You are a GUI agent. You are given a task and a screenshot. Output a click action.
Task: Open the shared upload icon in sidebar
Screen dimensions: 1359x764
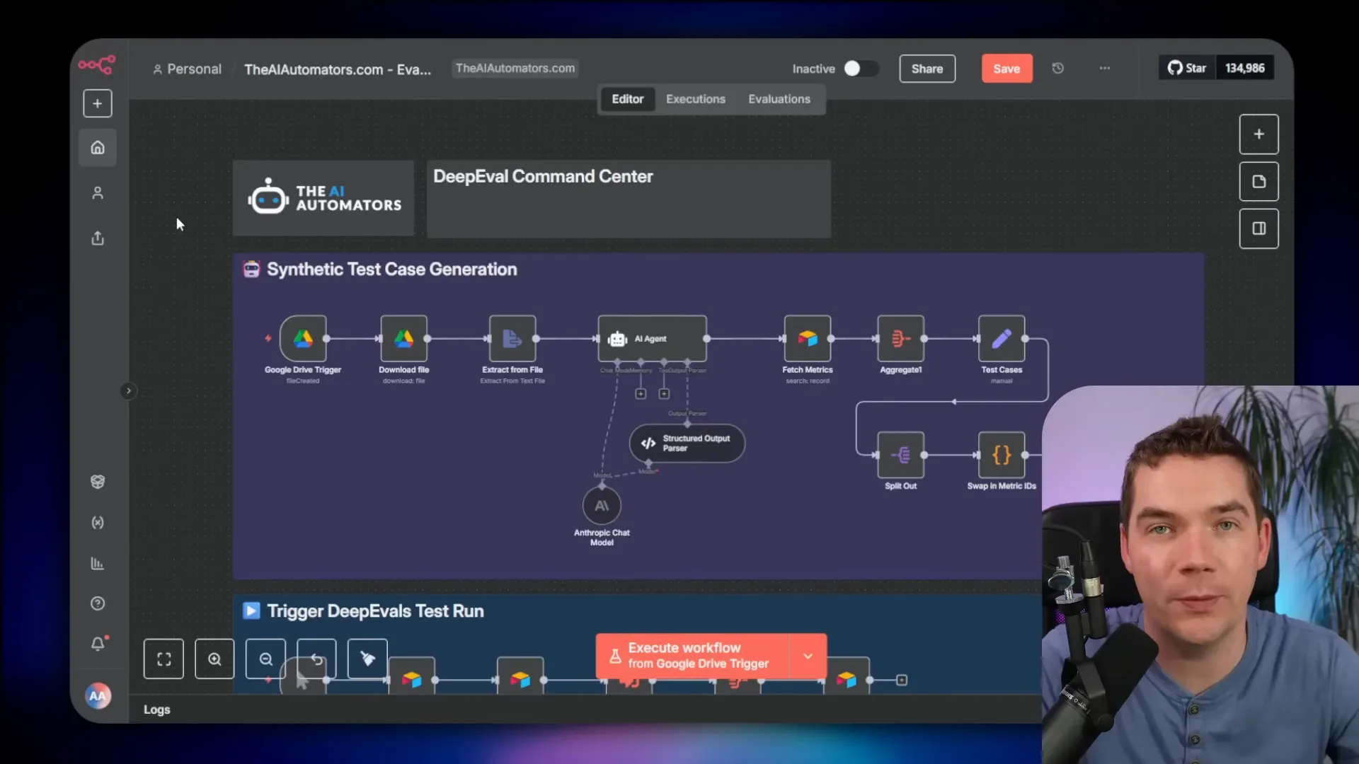coord(98,238)
